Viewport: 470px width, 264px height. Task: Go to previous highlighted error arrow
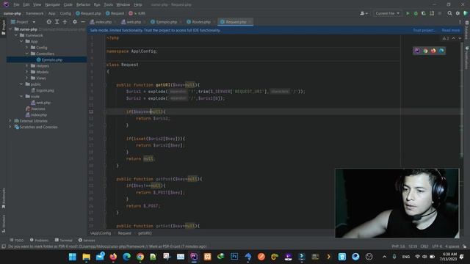click(x=454, y=38)
